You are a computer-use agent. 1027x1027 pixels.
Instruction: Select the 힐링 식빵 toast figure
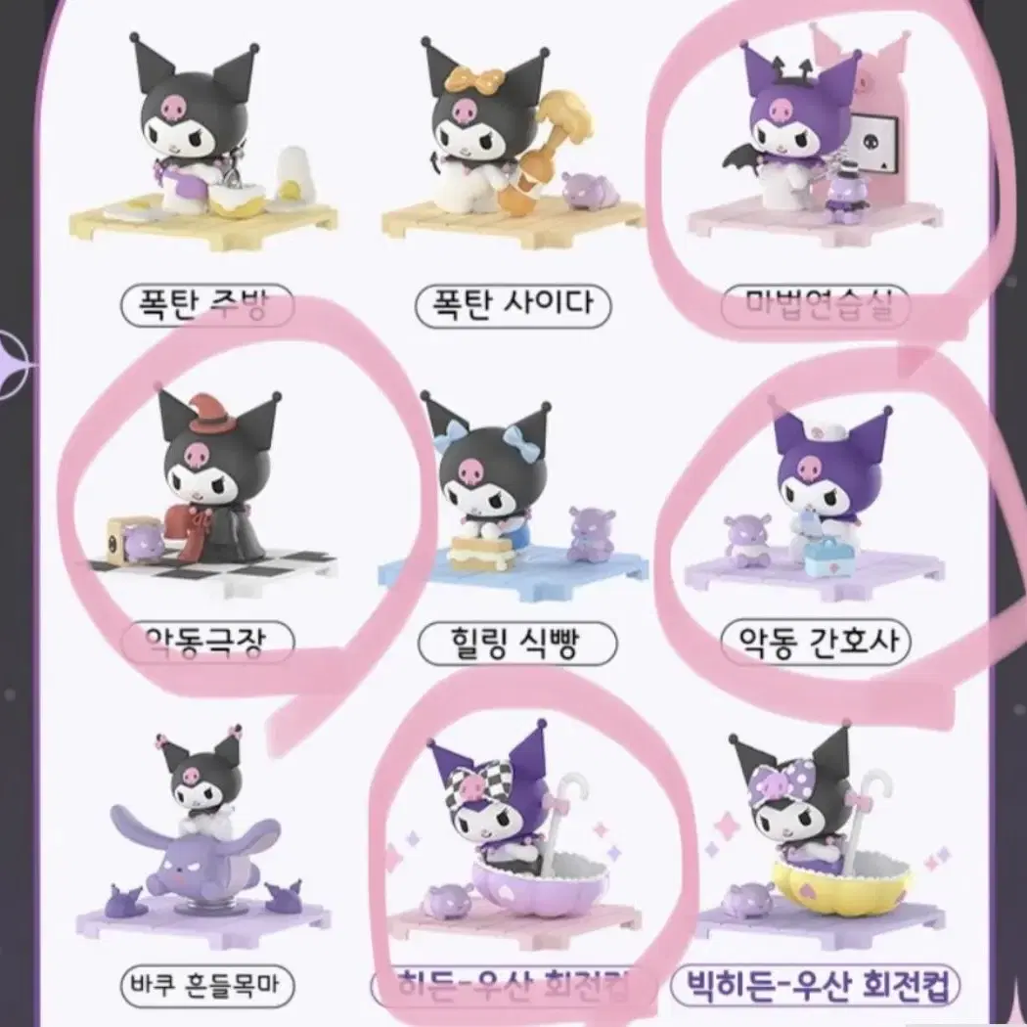coord(513,497)
